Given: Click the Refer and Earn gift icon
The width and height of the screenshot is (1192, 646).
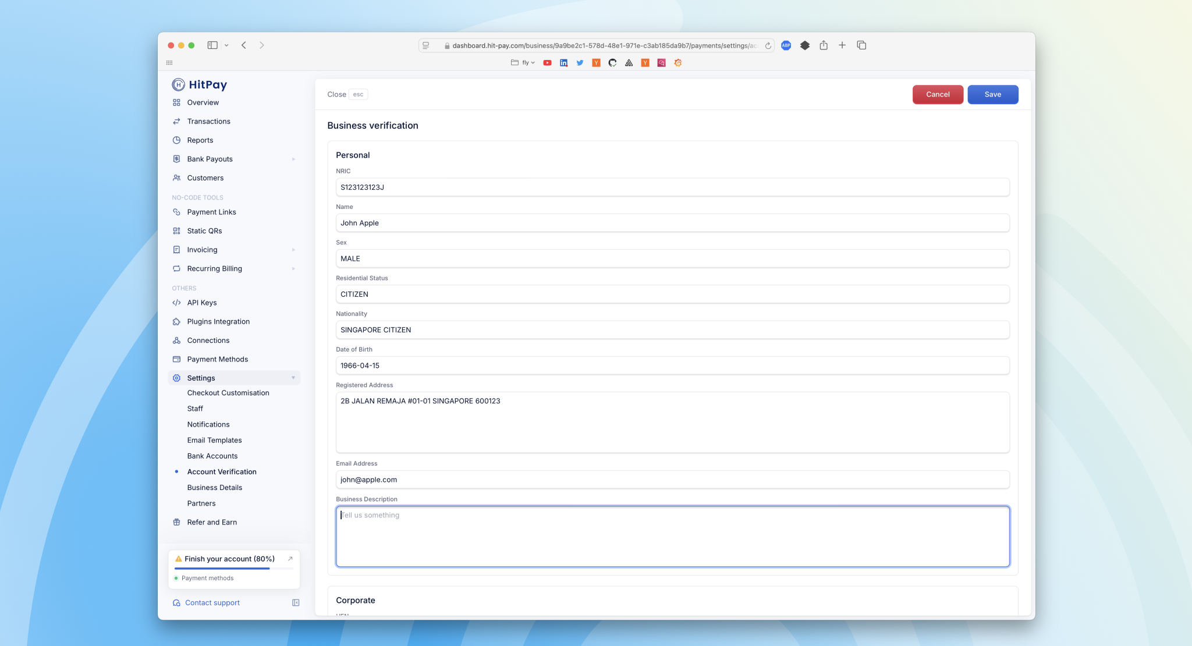Looking at the screenshot, I should (176, 522).
